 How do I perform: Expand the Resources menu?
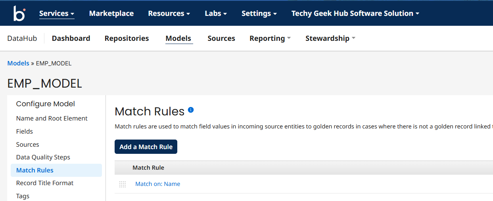169,13
